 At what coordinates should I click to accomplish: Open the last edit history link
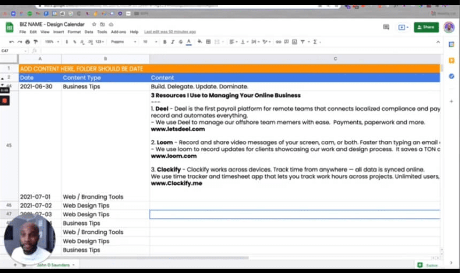pos(170,32)
